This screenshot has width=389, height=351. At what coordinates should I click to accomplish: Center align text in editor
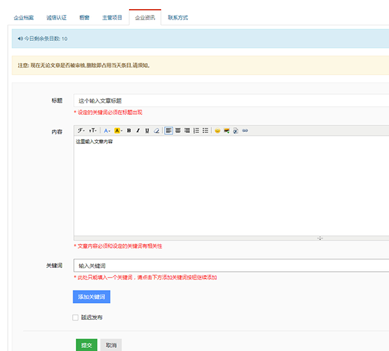[x=178, y=130]
